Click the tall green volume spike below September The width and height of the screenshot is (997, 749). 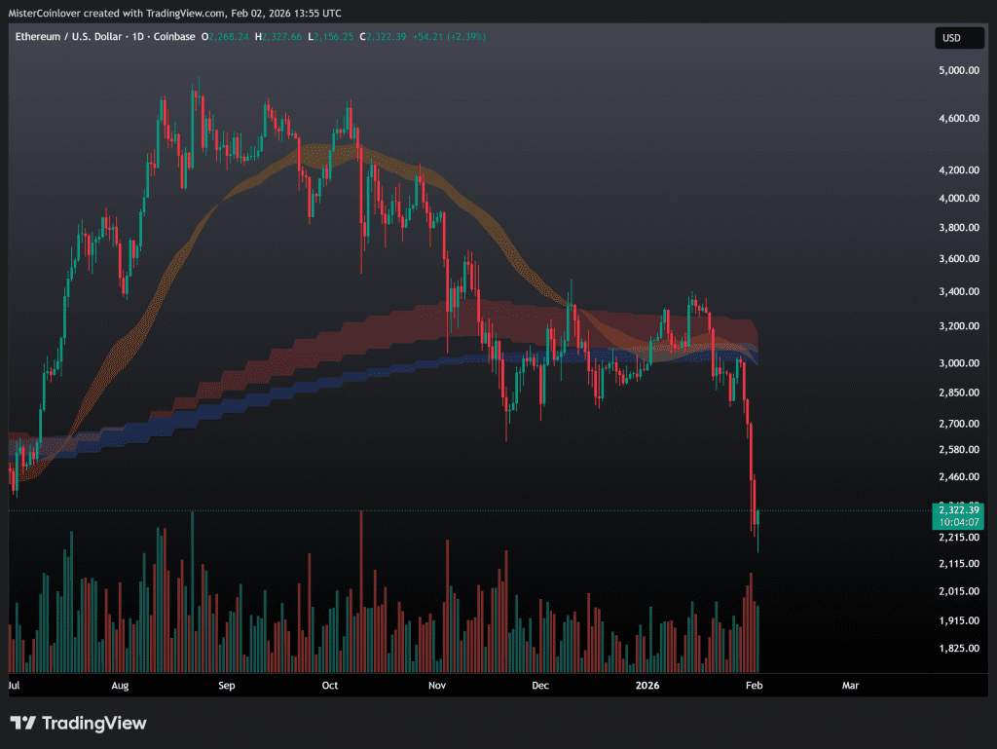point(193,584)
